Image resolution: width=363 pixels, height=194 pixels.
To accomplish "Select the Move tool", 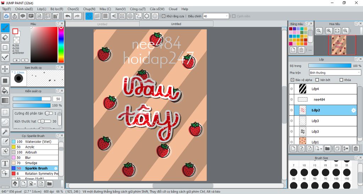I will coord(5,69).
